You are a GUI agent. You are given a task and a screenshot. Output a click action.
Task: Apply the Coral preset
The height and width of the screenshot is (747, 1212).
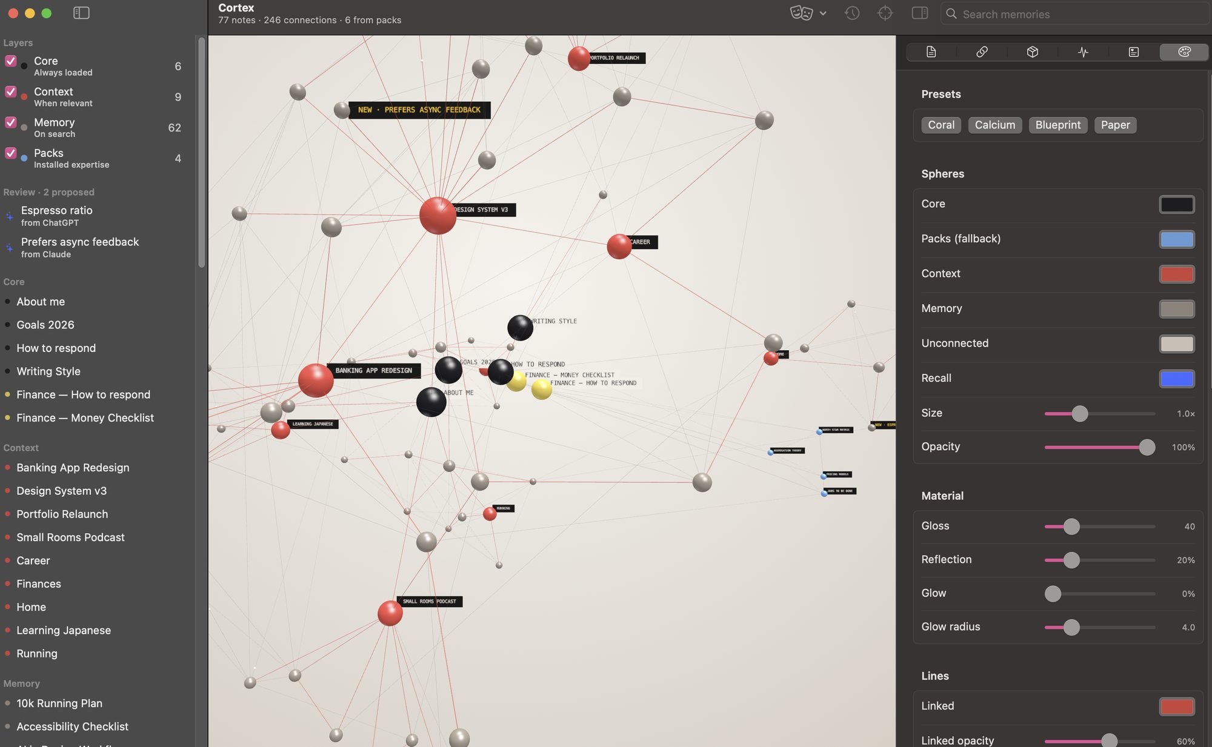(x=941, y=125)
